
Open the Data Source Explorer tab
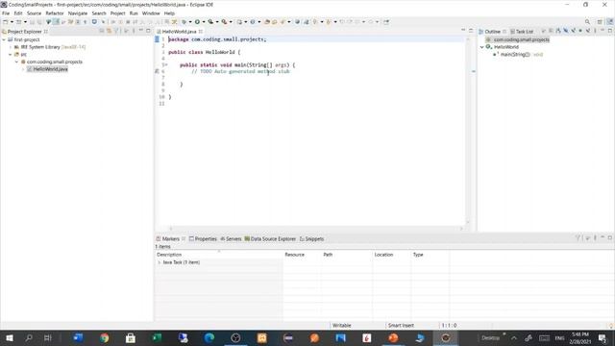click(270, 239)
